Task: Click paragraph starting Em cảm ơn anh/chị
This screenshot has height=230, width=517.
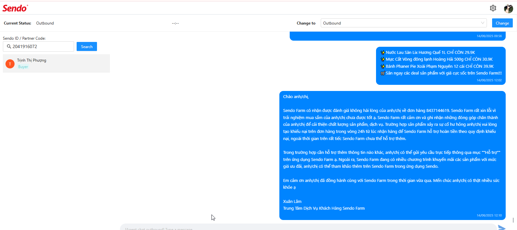Action: point(391,184)
